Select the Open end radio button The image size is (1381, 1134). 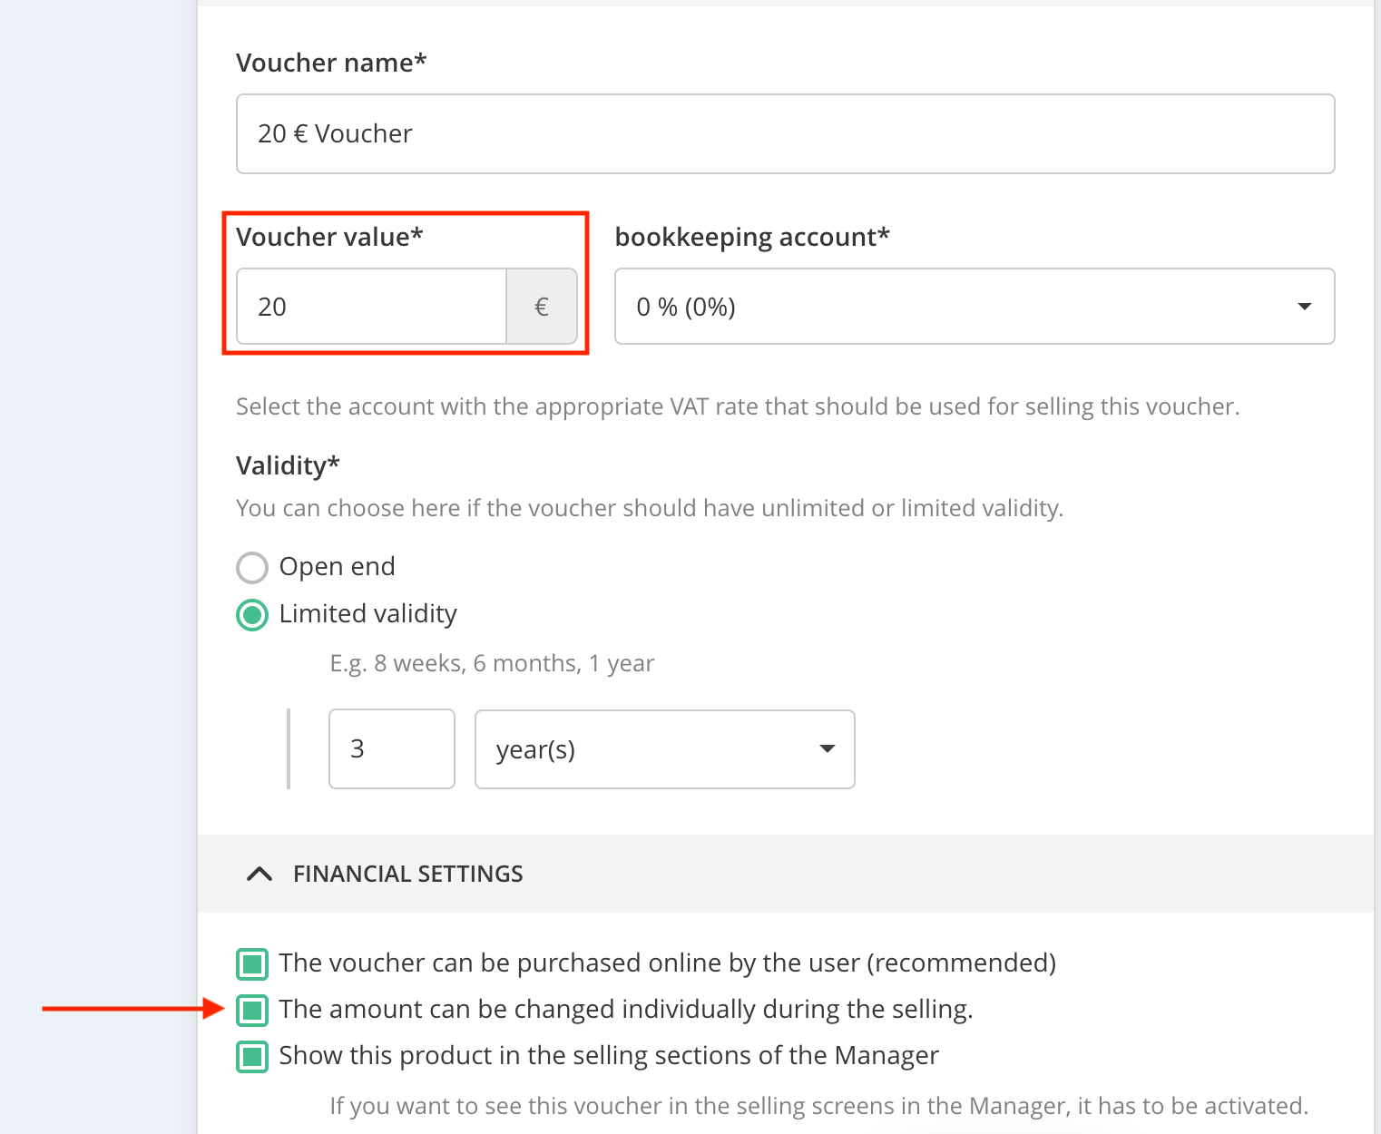tap(252, 568)
